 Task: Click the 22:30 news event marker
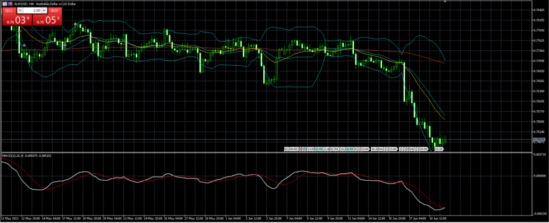437,149
